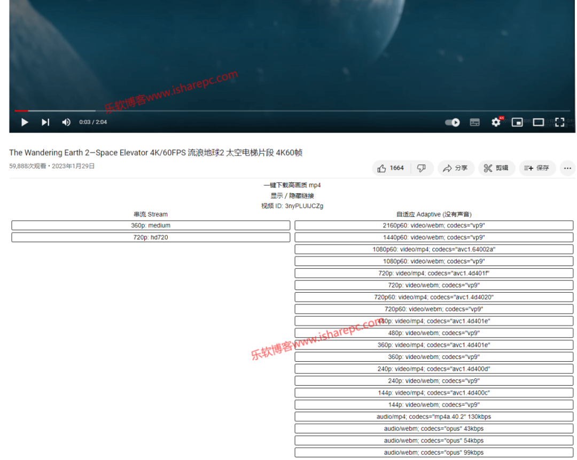Viewport: 577px width, 460px height.
Task: Download the 360p: medium stream
Action: click(151, 225)
